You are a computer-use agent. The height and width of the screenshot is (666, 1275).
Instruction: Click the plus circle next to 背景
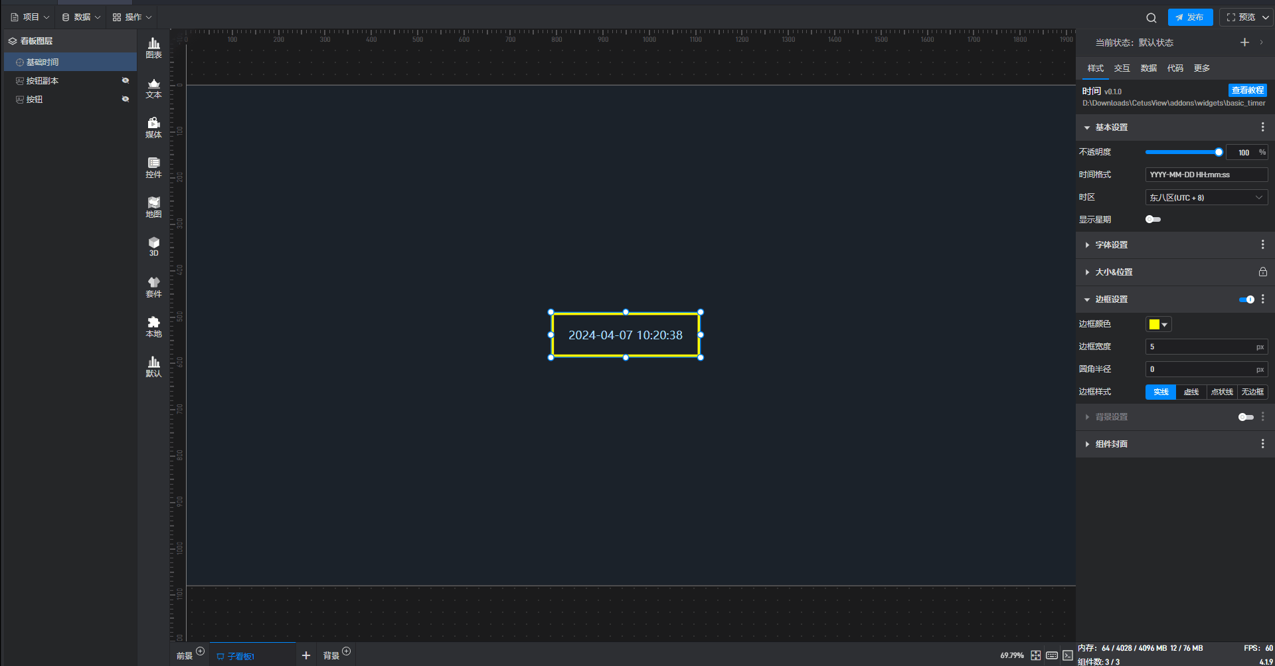pyautogui.click(x=346, y=651)
